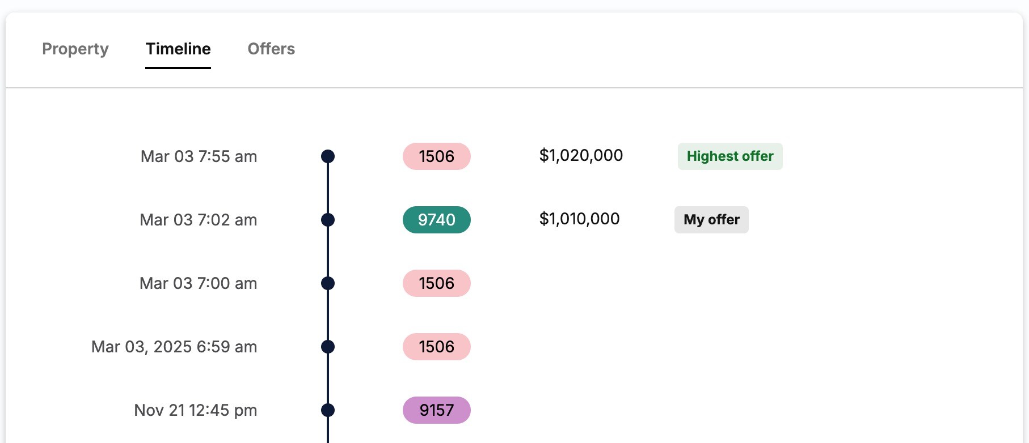Click the gray My offer label

pyautogui.click(x=711, y=220)
